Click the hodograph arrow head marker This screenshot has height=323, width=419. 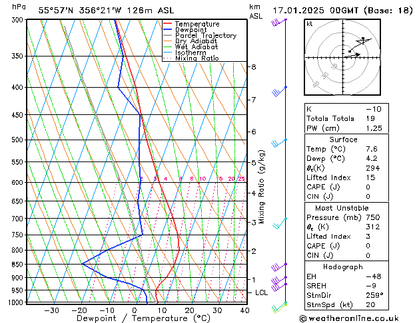(x=358, y=54)
